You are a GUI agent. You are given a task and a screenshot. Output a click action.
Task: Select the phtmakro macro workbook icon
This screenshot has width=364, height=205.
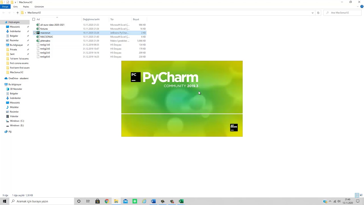point(38,41)
